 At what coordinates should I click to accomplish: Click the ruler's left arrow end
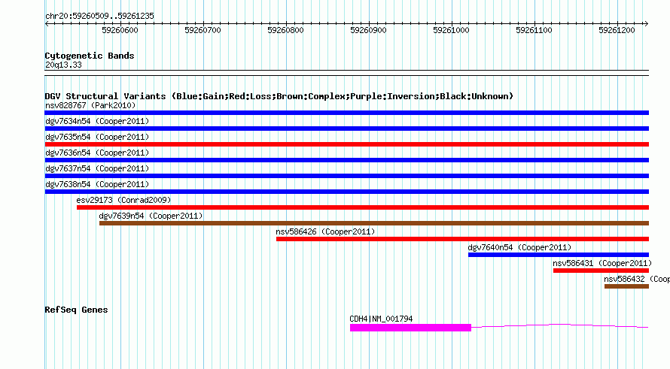[x=47, y=24]
